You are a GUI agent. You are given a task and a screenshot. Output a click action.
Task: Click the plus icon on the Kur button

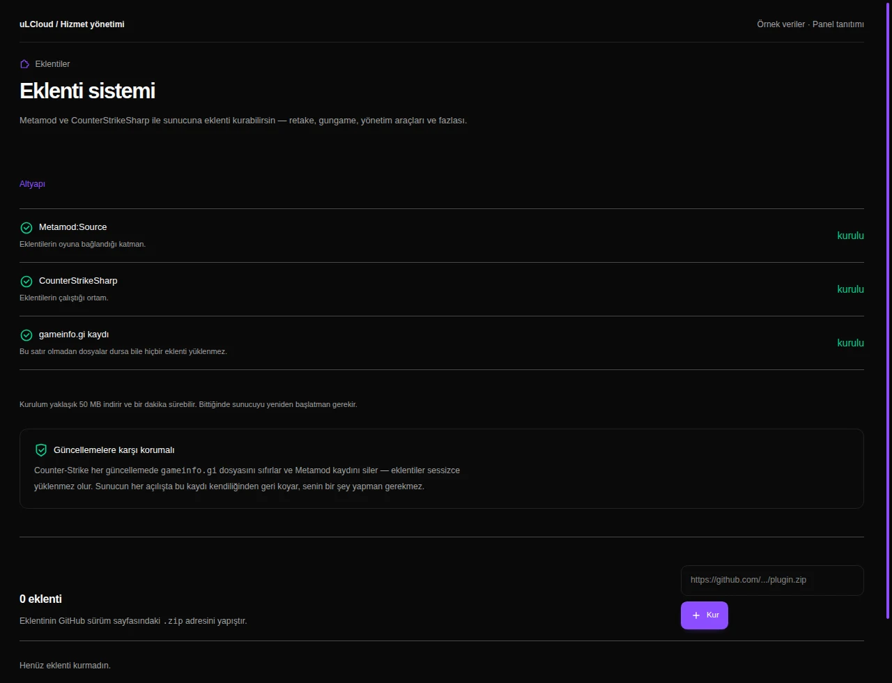696,615
